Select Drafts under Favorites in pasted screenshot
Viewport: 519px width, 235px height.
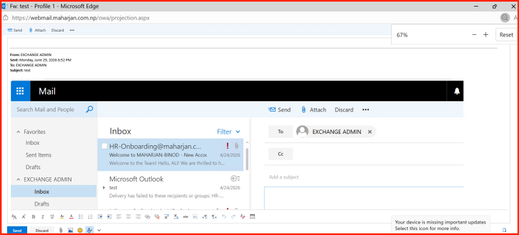coord(33,167)
